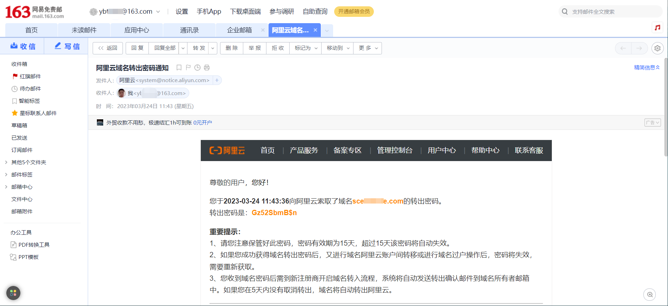Open the PPT模板 tool
The height and width of the screenshot is (306, 668).
click(x=25, y=257)
